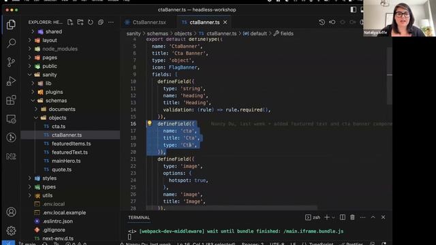
Task: Open .gitignore file
Action: 54,230
